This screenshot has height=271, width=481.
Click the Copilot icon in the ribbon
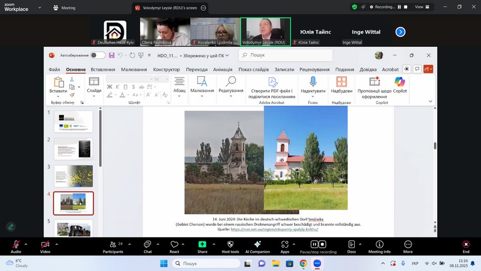(400, 82)
